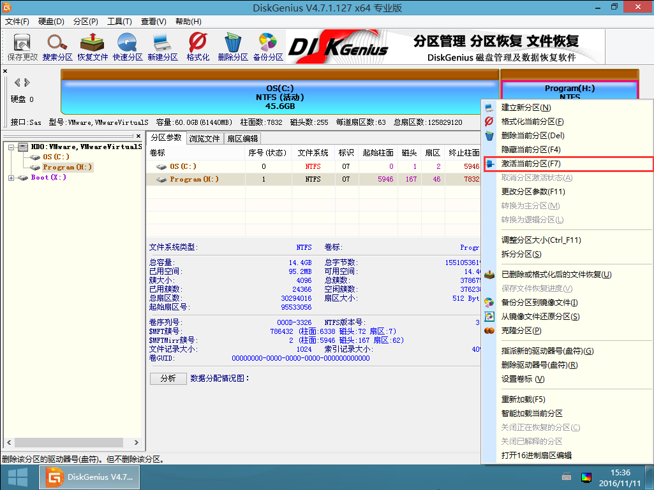Select the Program(H:) row in partition table

313,179
